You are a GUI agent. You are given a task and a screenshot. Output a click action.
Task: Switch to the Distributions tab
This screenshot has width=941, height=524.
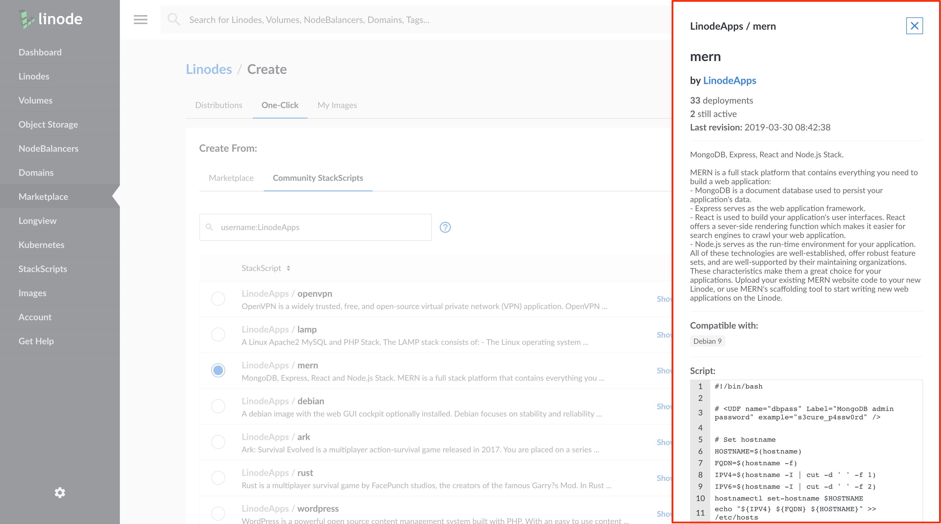[x=219, y=105]
